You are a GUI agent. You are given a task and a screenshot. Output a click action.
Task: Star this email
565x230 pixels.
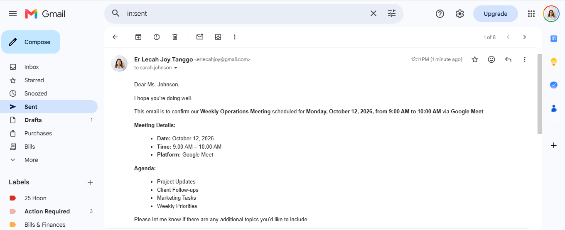[475, 59]
